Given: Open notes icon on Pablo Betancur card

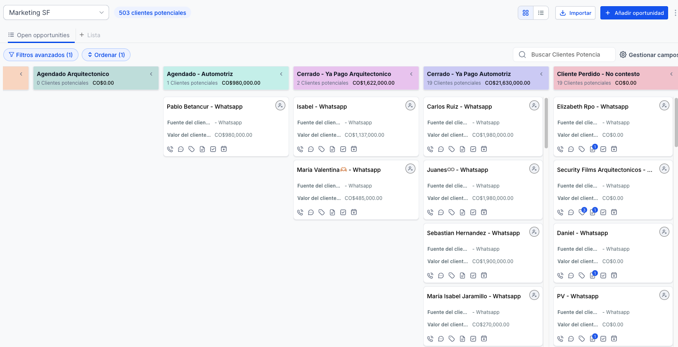Looking at the screenshot, I should (x=202, y=149).
